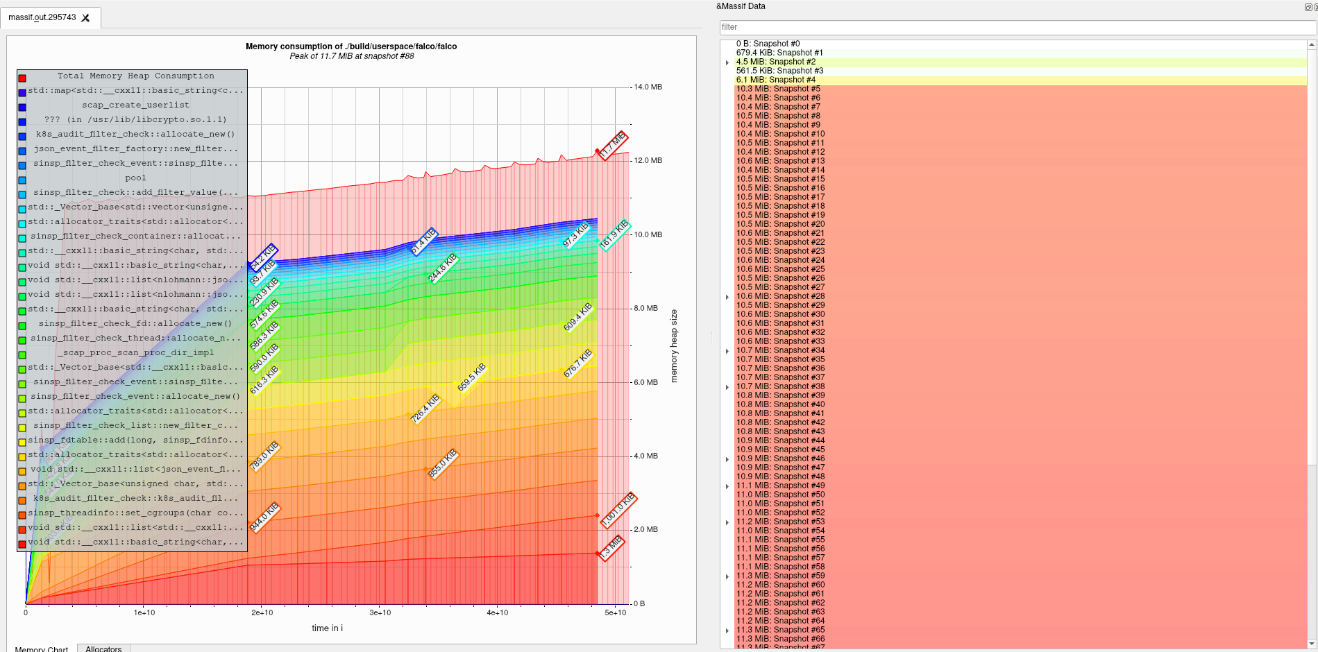
Task: Click the legend swatch next to pool
Action: 23,178
